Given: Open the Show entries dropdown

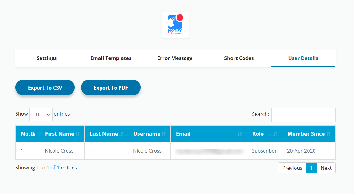Looking at the screenshot, I should [x=41, y=114].
